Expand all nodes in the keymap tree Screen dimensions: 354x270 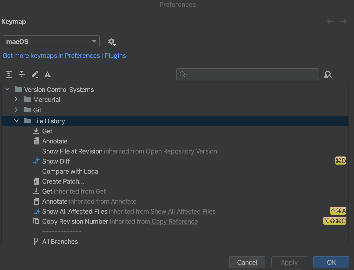[x=8, y=74]
